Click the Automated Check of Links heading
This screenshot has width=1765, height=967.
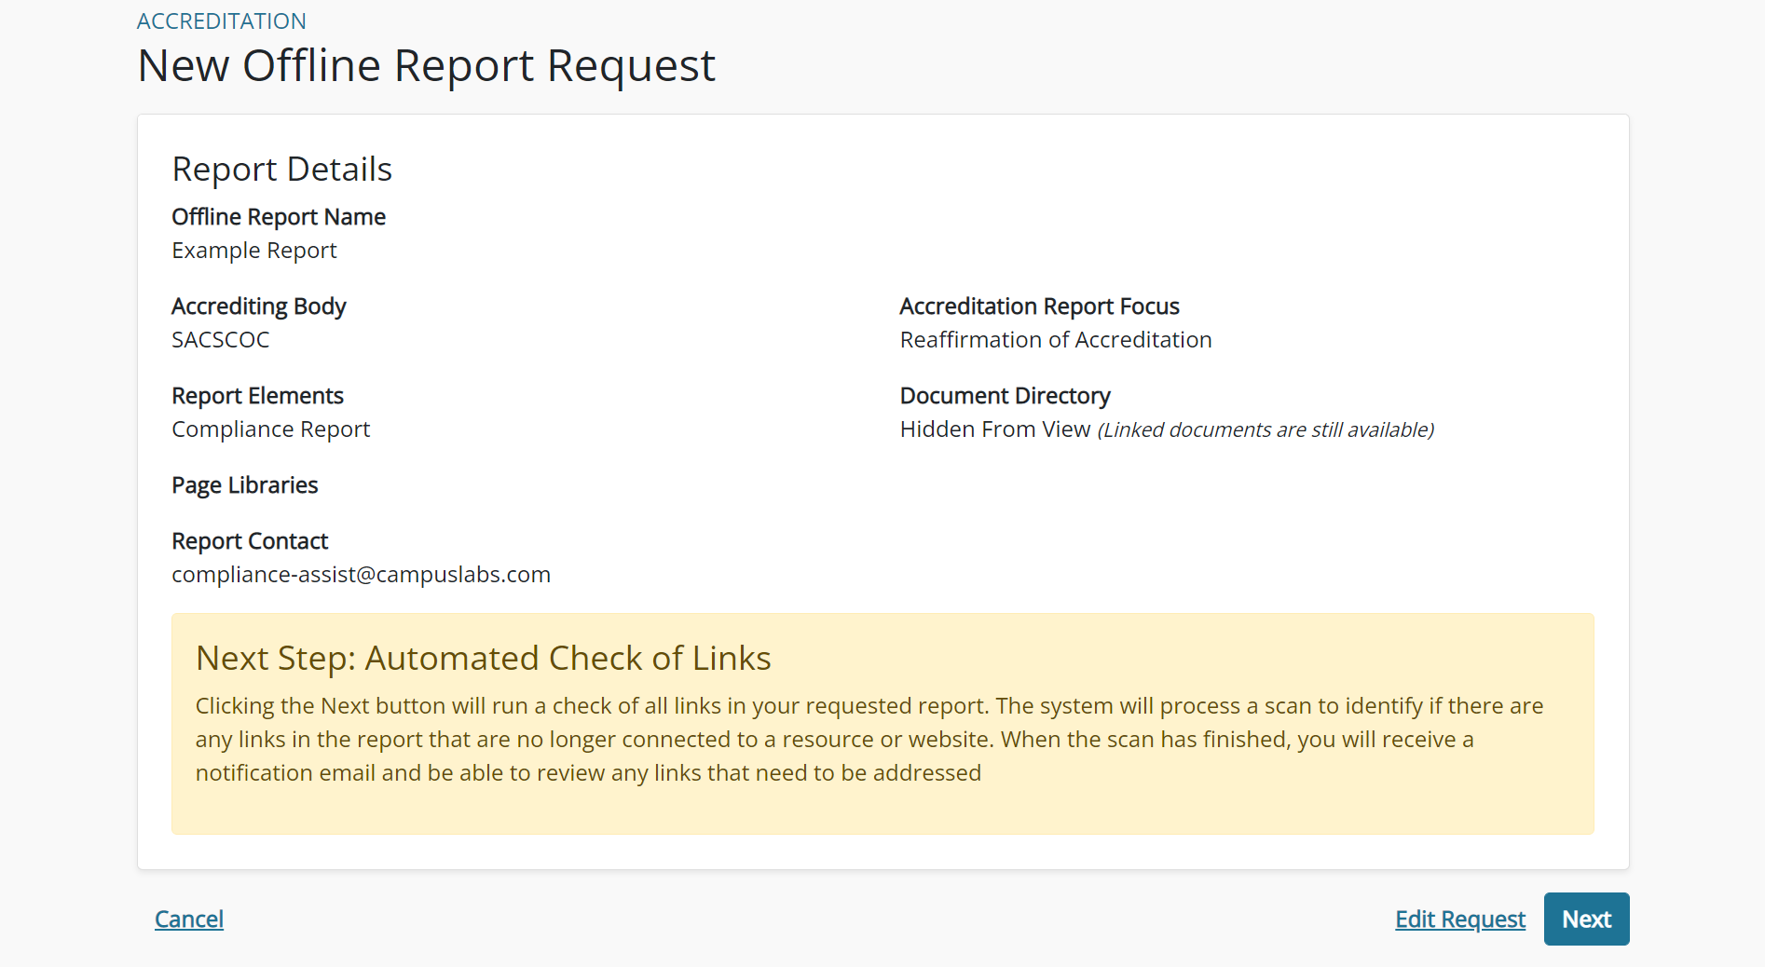[x=483, y=659]
